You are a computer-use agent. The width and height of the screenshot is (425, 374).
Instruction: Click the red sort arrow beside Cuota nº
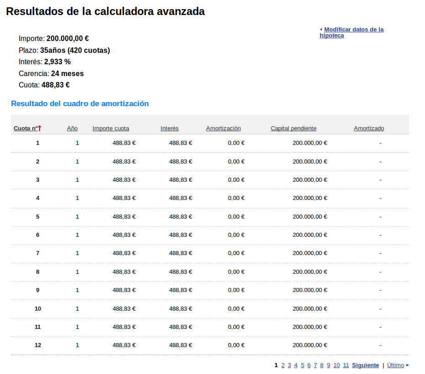pyautogui.click(x=40, y=128)
